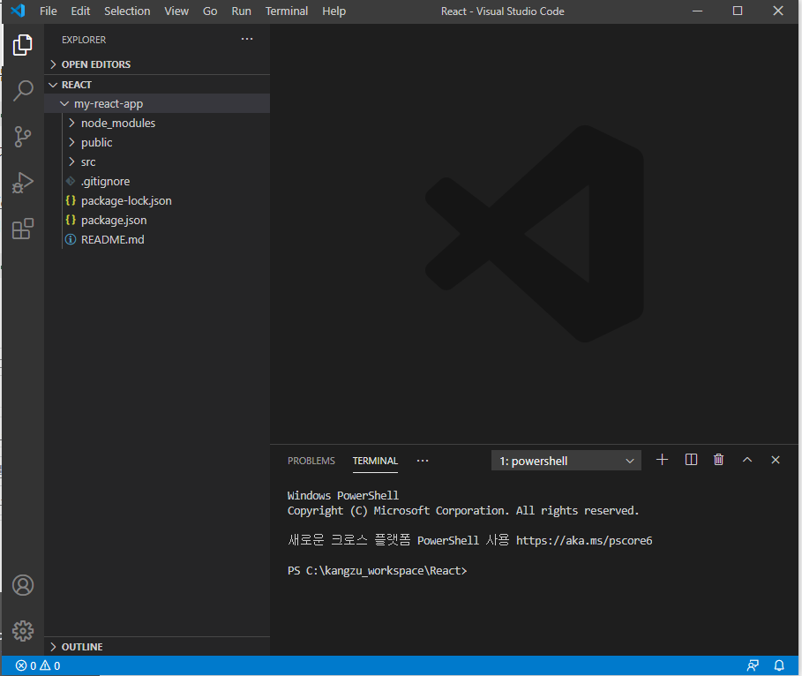Follow the https://aka.ms/pscore6 link
Image resolution: width=802 pixels, height=676 pixels.
click(x=584, y=540)
